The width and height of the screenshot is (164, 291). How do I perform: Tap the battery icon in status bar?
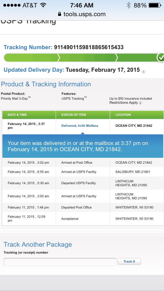155,5
